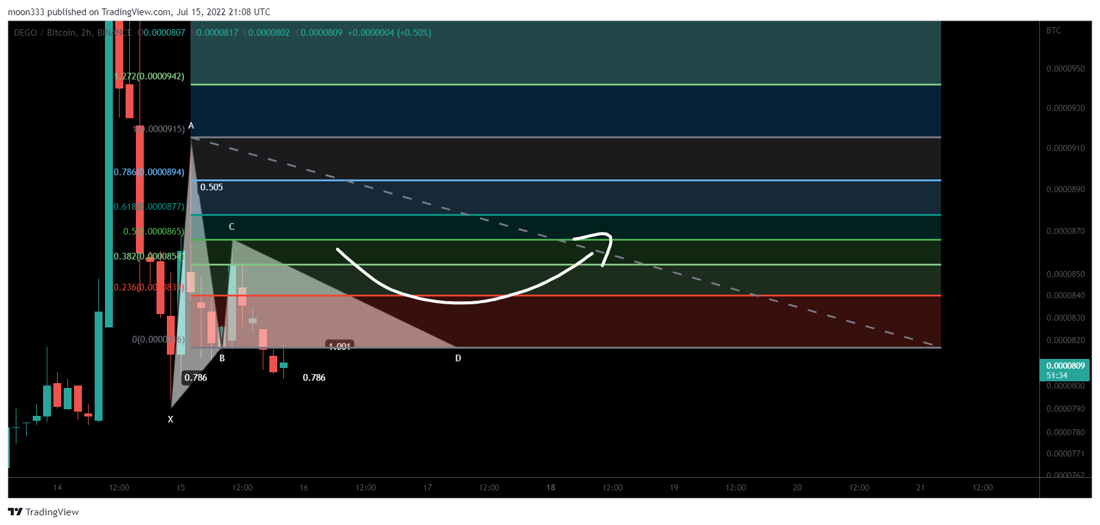Select the 0.786(0.0000894) Fibonacci label
The image size is (1100, 525).
(x=149, y=172)
